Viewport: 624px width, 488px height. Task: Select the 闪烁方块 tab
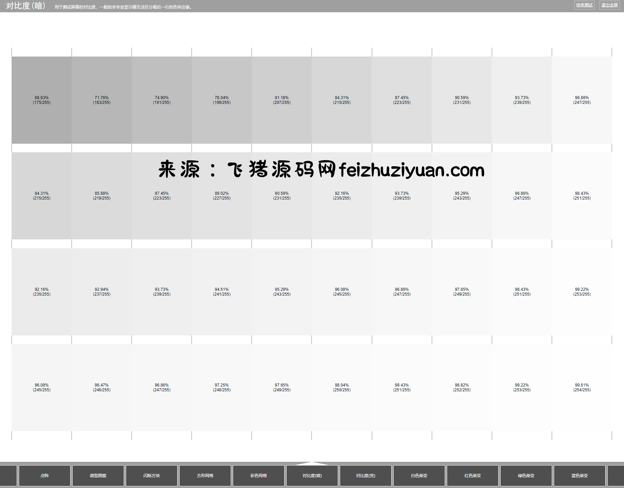pos(152,475)
